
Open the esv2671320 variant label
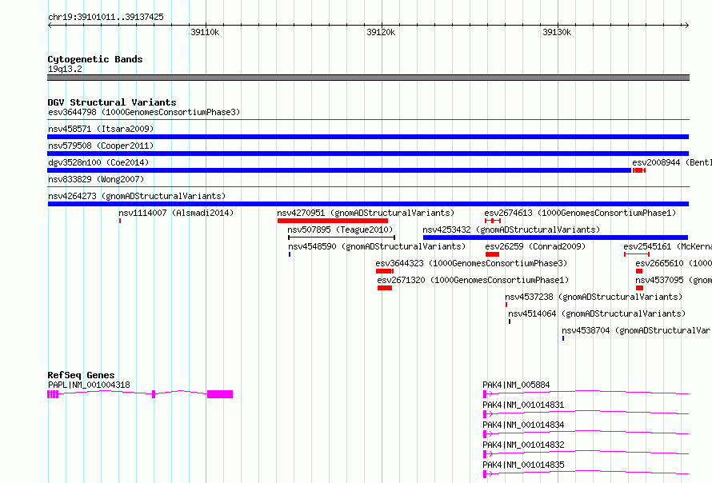(473, 280)
